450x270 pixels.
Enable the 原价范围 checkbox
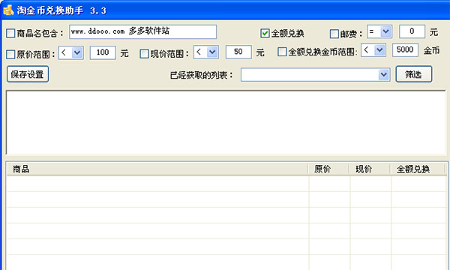pos(10,54)
